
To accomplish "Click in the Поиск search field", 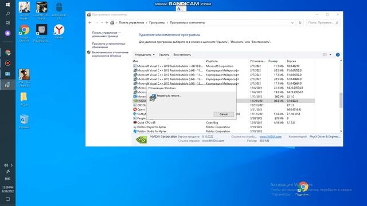I will click(323, 23).
